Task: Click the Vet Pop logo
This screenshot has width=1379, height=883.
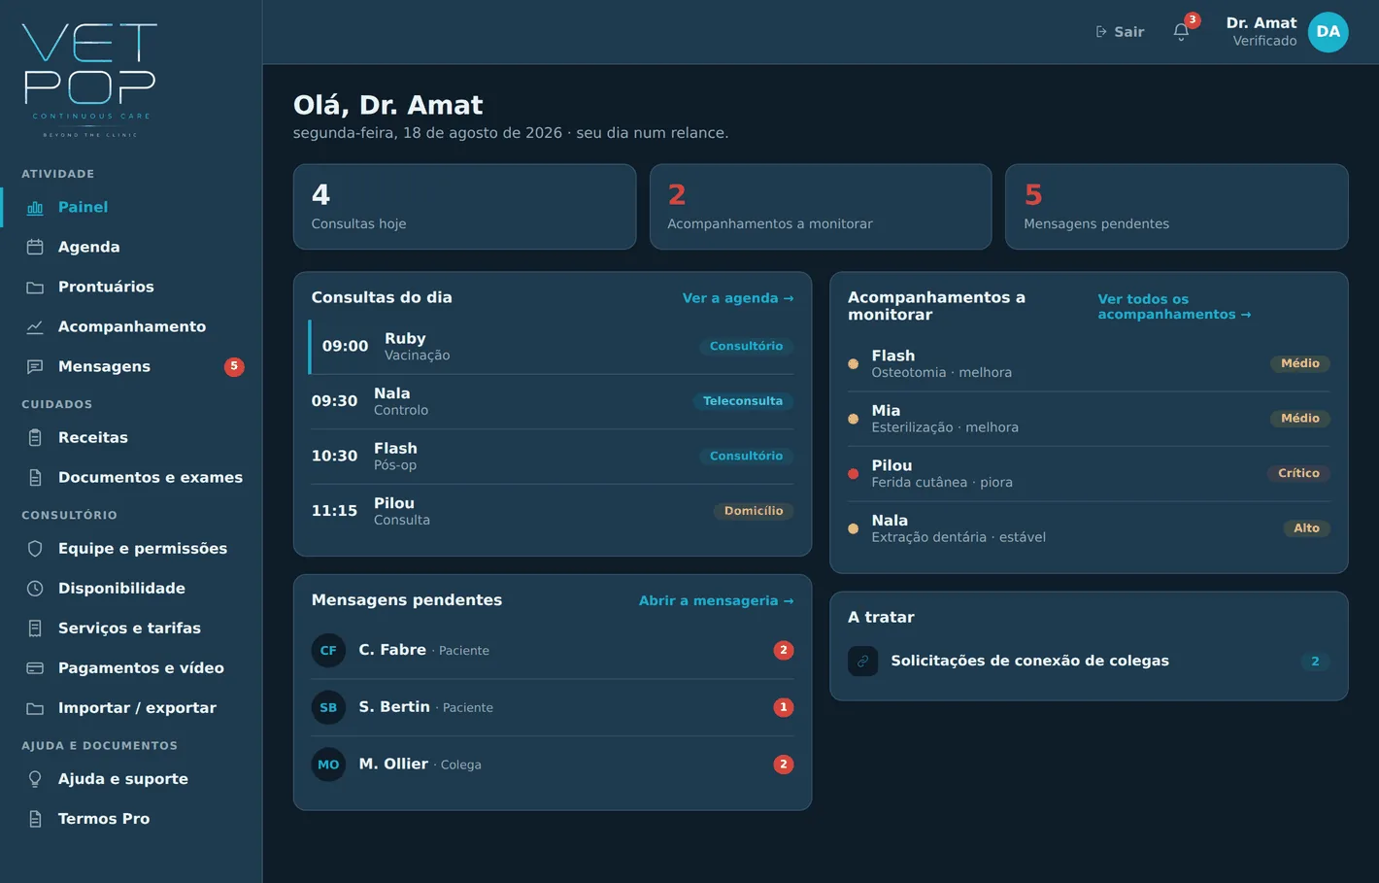Action: tap(89, 80)
